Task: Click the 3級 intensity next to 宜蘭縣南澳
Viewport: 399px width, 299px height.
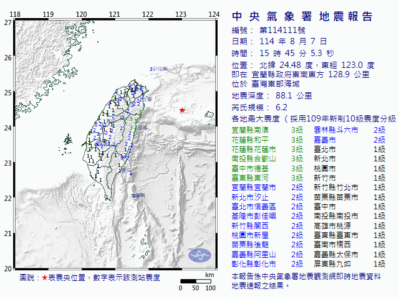Action: tap(297, 130)
